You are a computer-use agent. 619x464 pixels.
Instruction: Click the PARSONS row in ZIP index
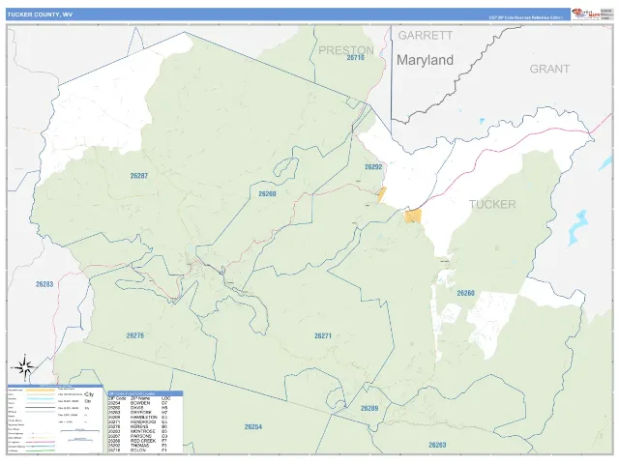pyautogui.click(x=138, y=436)
